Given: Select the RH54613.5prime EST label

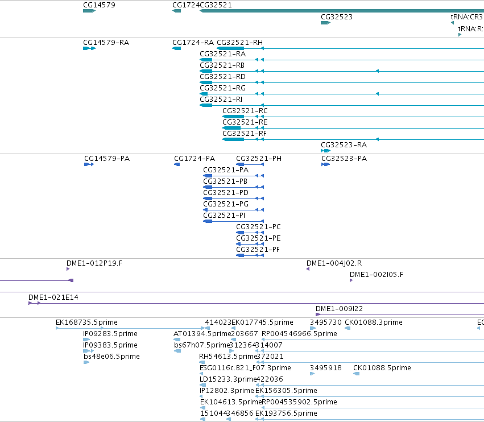Looking at the screenshot, I should pos(228,357).
